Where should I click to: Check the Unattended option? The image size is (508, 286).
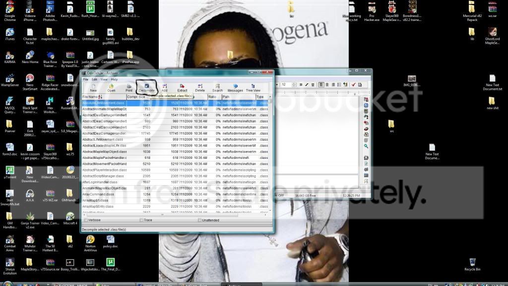click(x=199, y=220)
